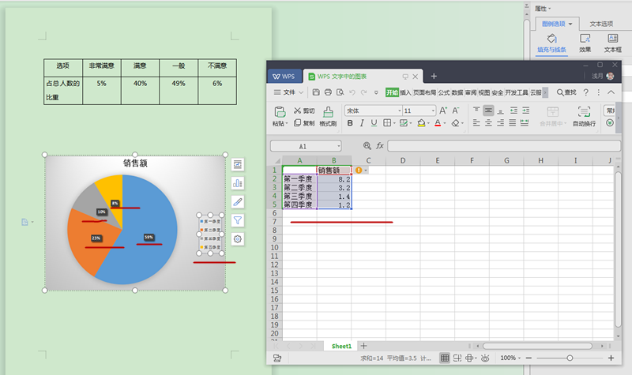Open the 文本选项 tab in properties panel
This screenshot has width=632, height=375.
(x=602, y=24)
